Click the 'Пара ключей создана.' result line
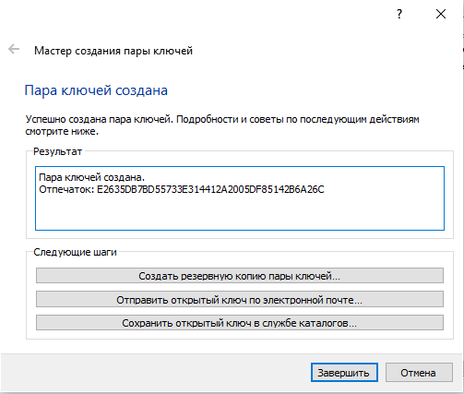 [91, 177]
